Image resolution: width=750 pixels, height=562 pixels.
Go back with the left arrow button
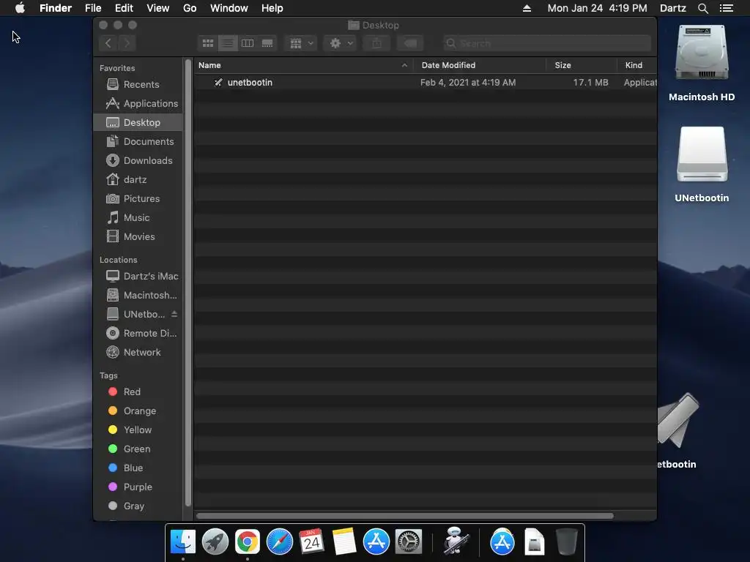(x=108, y=43)
